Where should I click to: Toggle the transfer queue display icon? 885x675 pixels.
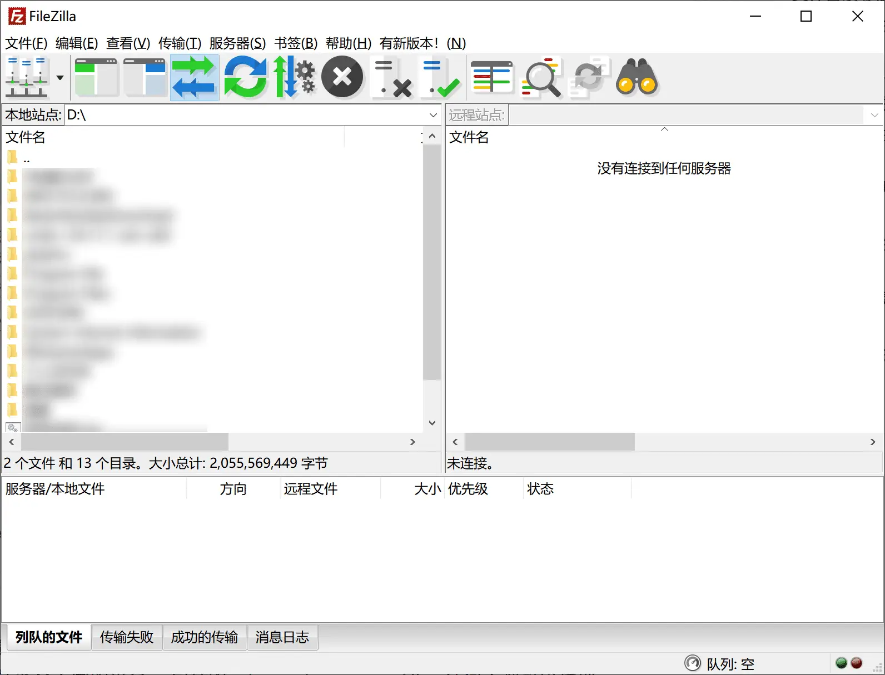(193, 77)
